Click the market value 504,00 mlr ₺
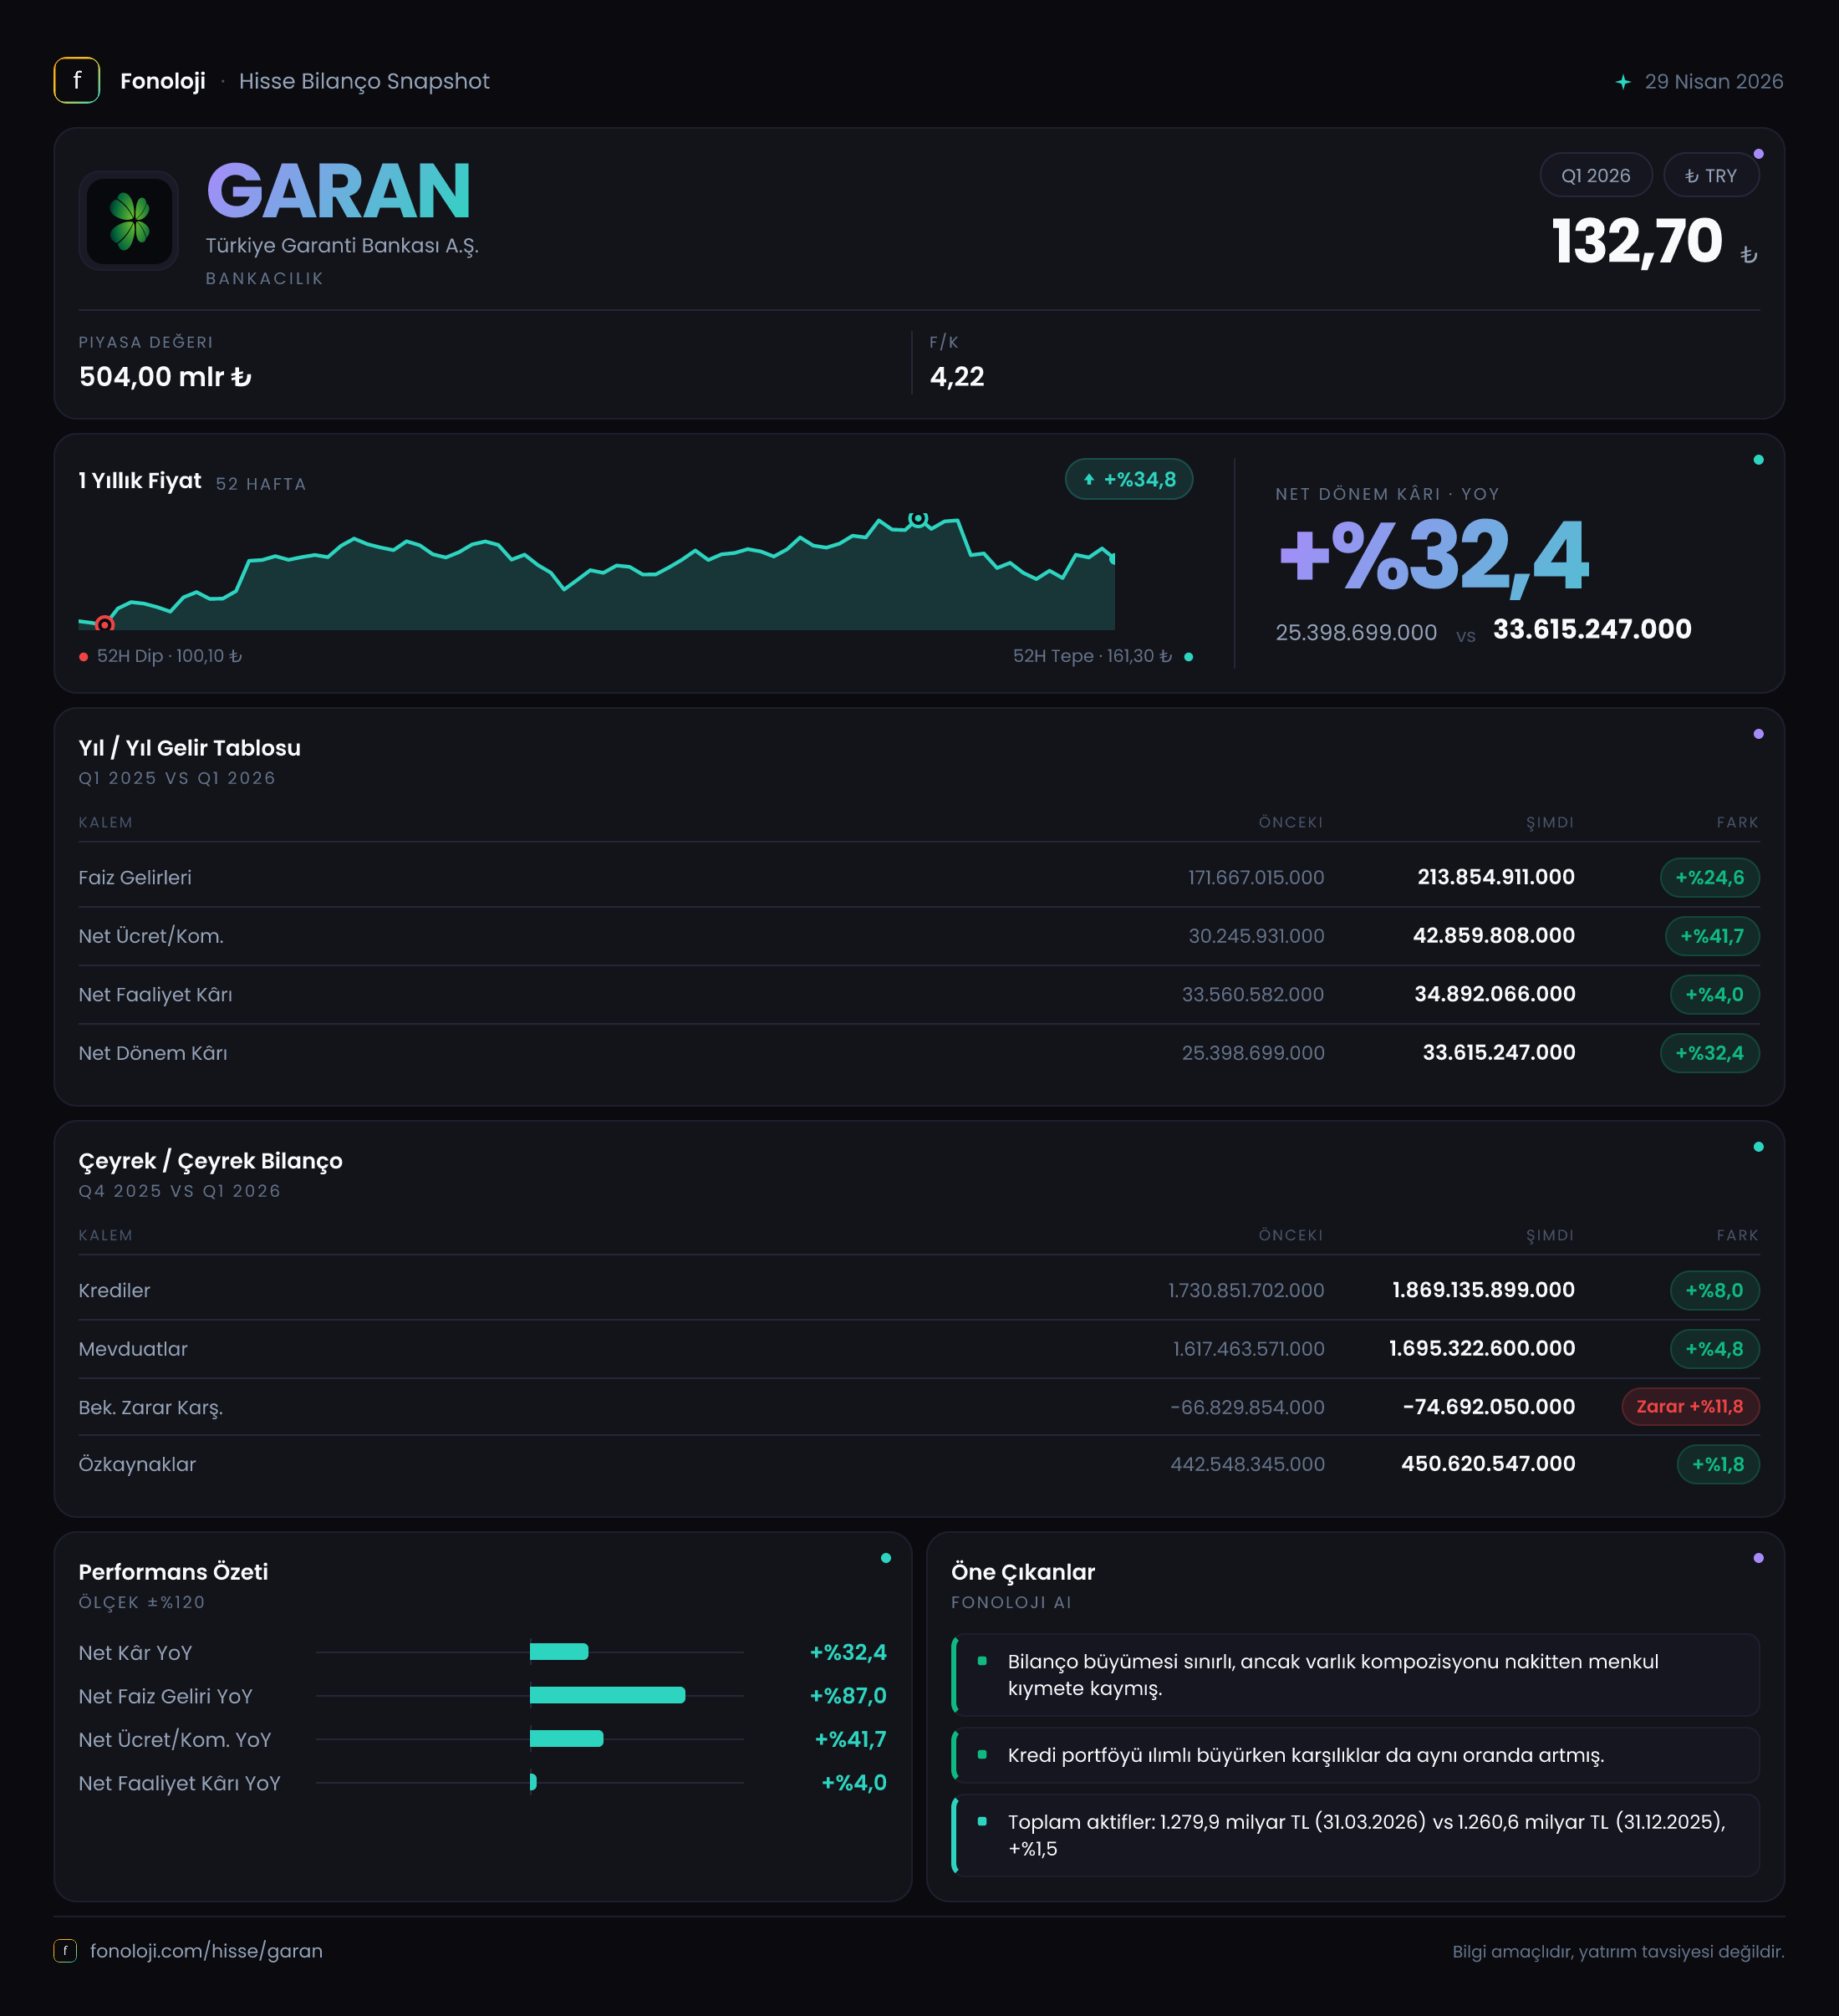The image size is (1839, 2016). tap(165, 377)
